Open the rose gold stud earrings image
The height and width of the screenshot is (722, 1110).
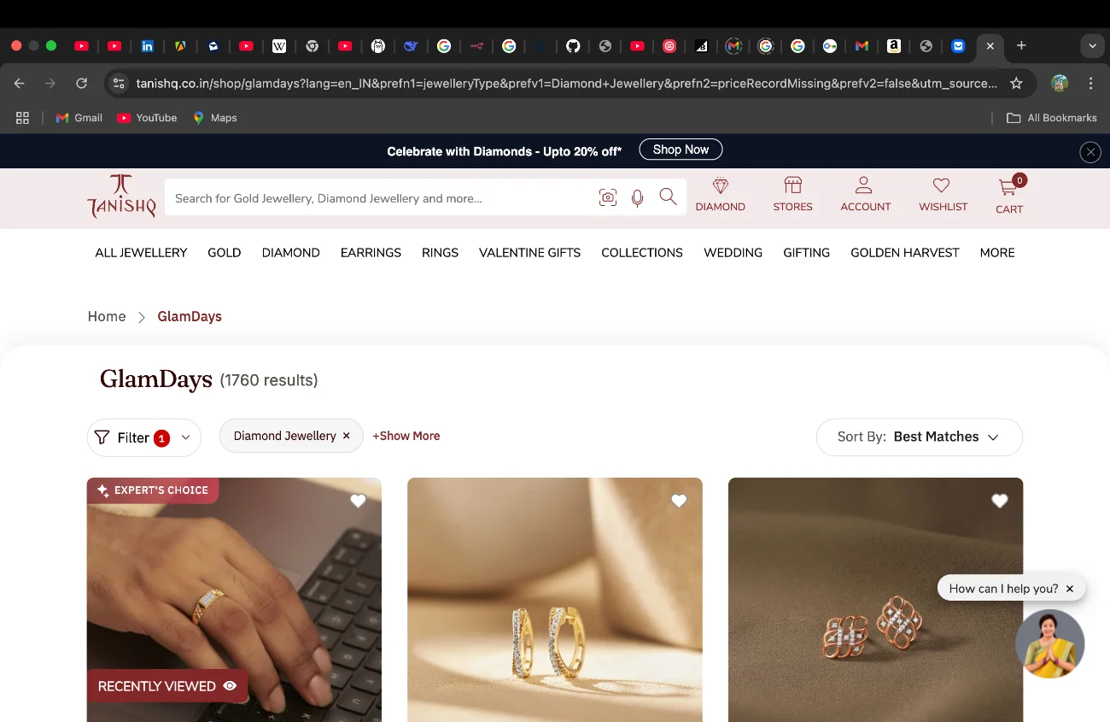click(875, 600)
